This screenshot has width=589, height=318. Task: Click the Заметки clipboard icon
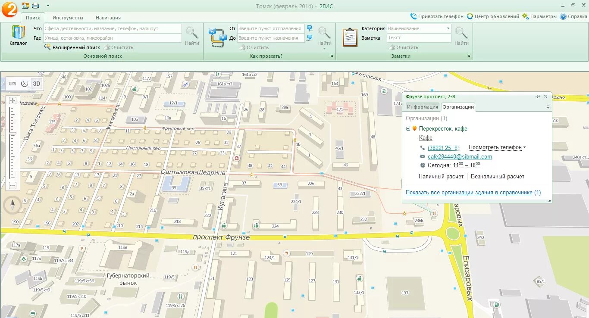click(x=350, y=37)
